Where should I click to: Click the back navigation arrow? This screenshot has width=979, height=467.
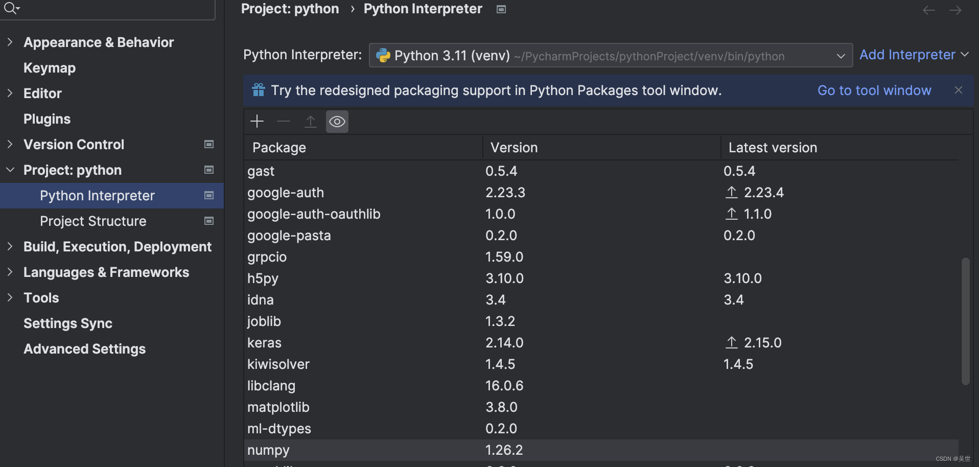pos(928,10)
